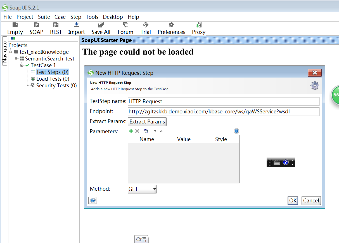Click the grid icon of SemanticSearch_test
This screenshot has width=339, height=243.
click(x=22, y=59)
